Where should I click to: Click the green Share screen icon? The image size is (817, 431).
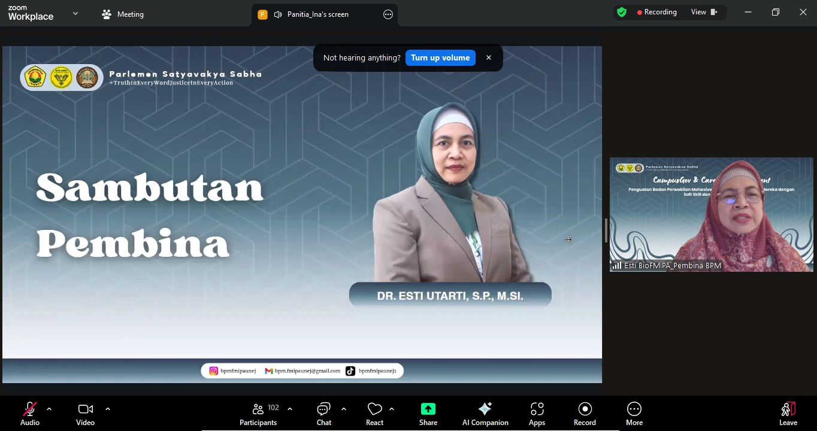point(428,409)
